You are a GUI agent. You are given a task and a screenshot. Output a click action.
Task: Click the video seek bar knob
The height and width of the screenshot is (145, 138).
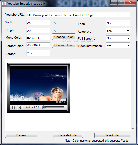(43, 107)
